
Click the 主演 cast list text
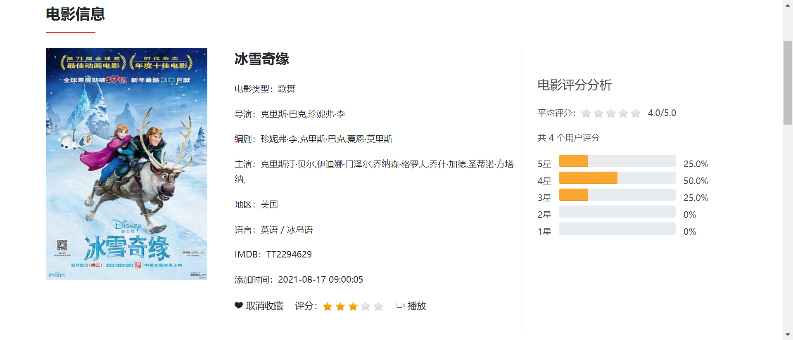point(374,172)
